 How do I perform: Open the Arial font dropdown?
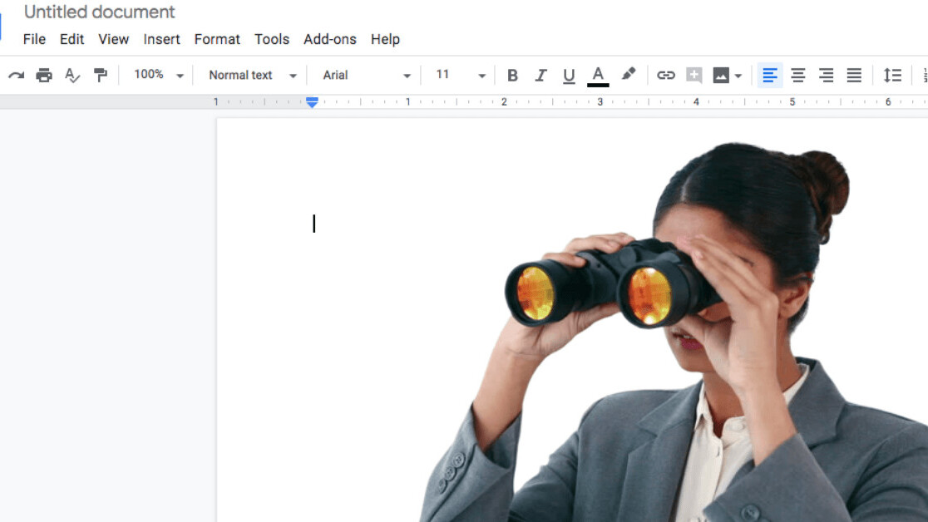click(367, 76)
